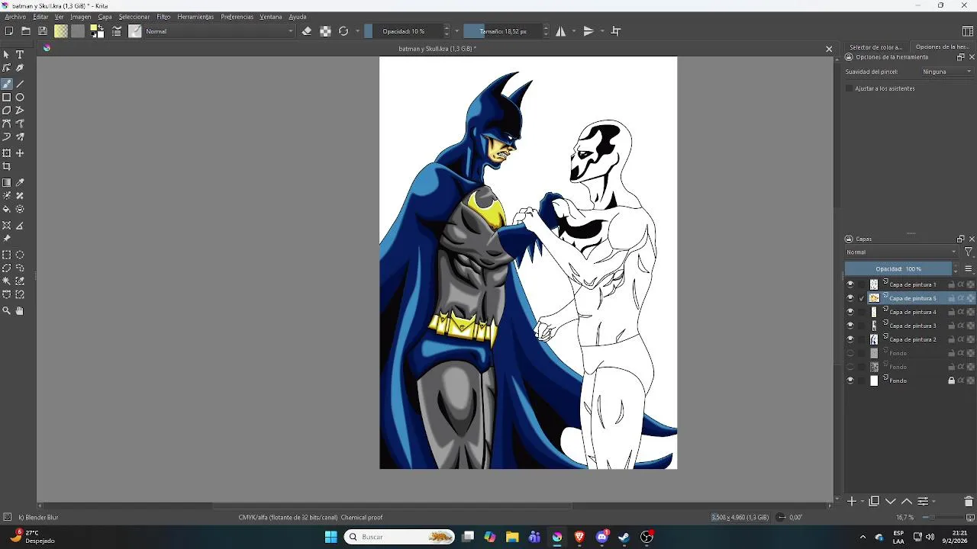Screen dimensions: 977x549
Task: Toggle wrap-around mode icon
Action: click(616, 31)
